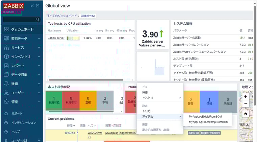The height and width of the screenshot is (142, 257).
Task: Click Top hosts widget horizontal scrollbar
Action: click(86, 80)
